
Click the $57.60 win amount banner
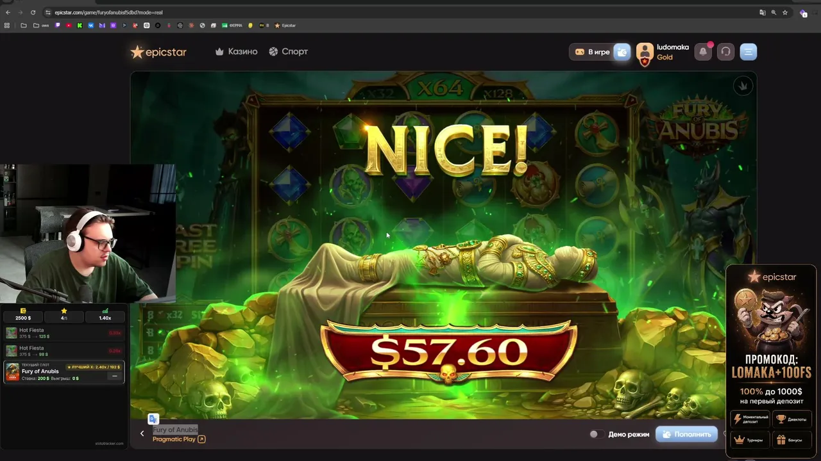(448, 352)
